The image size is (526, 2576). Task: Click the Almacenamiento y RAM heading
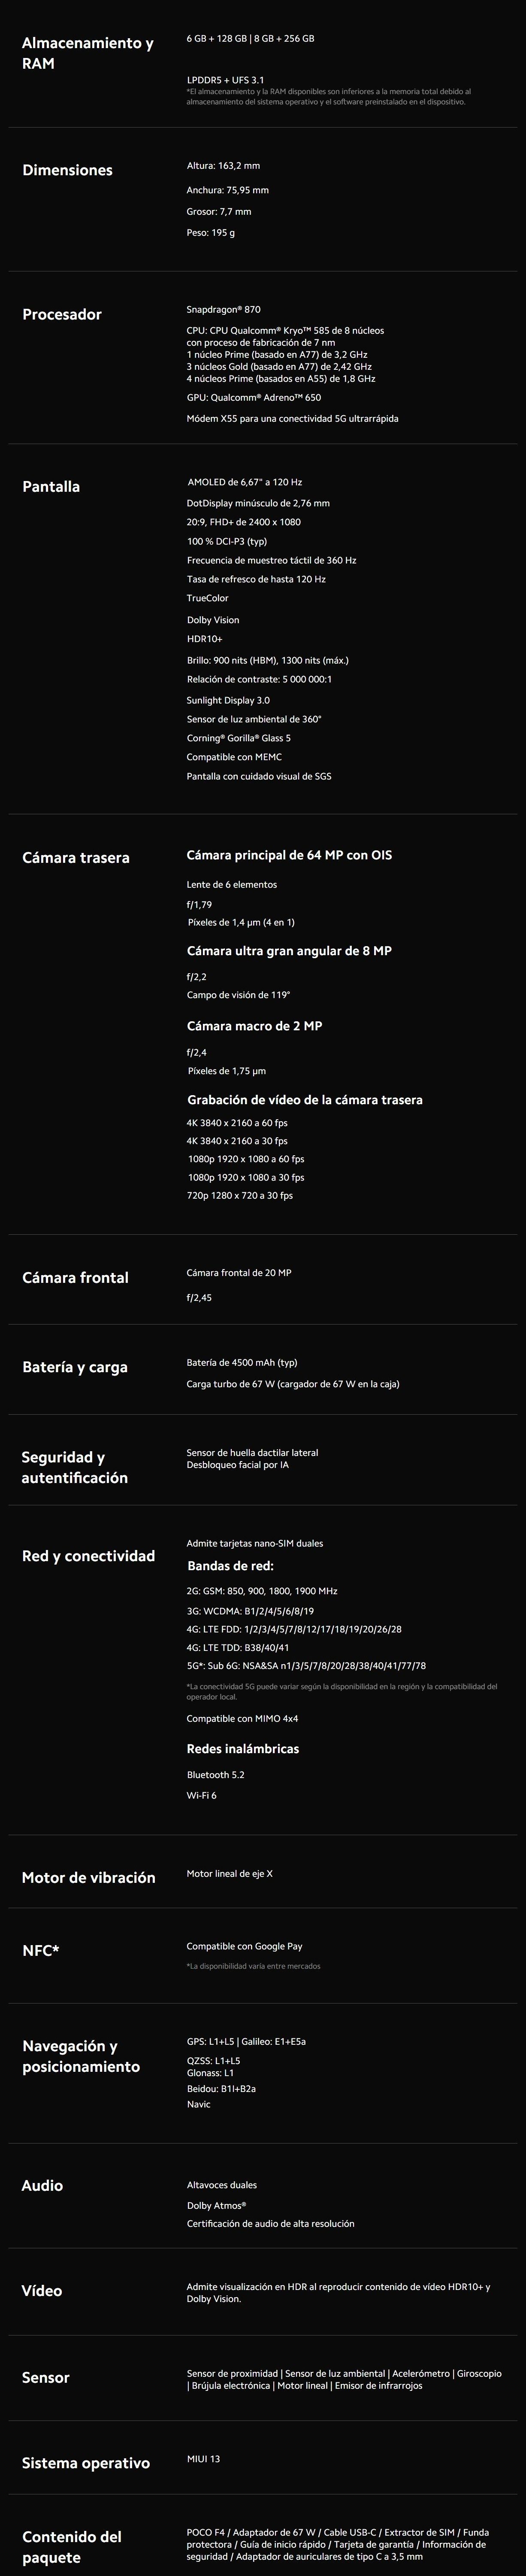tap(88, 53)
